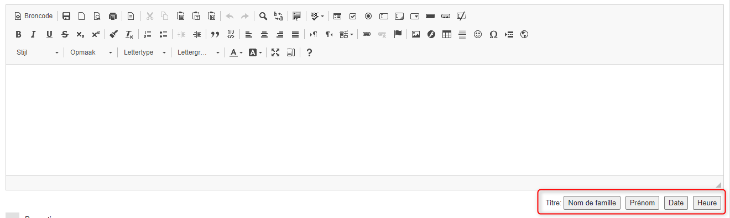Image resolution: width=730 pixels, height=218 pixels.
Task: Activate the copy formatting brush
Action: [114, 34]
